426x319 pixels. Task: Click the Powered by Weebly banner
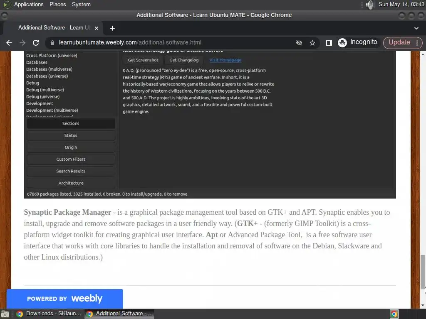click(x=64, y=299)
